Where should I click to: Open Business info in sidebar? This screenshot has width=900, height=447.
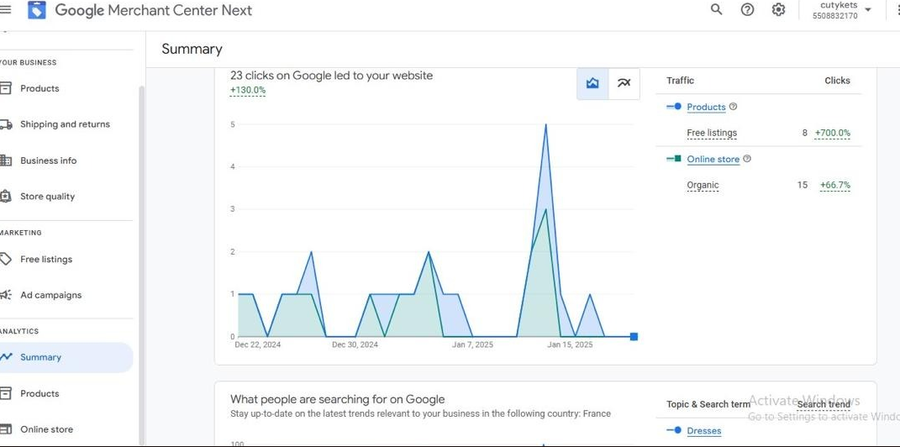coord(48,160)
